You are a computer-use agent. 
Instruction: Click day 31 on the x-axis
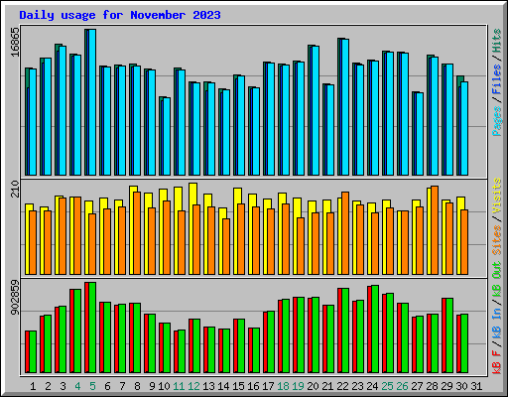point(476,386)
